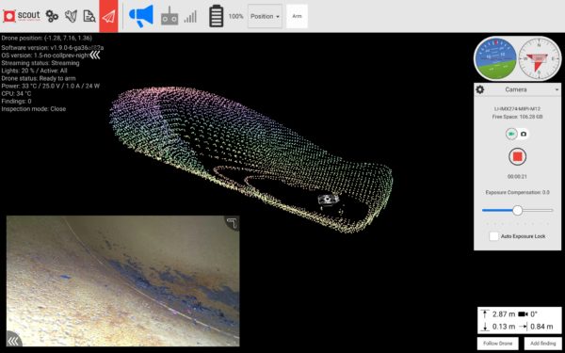
Task: Click the Arm button
Action: tap(297, 16)
